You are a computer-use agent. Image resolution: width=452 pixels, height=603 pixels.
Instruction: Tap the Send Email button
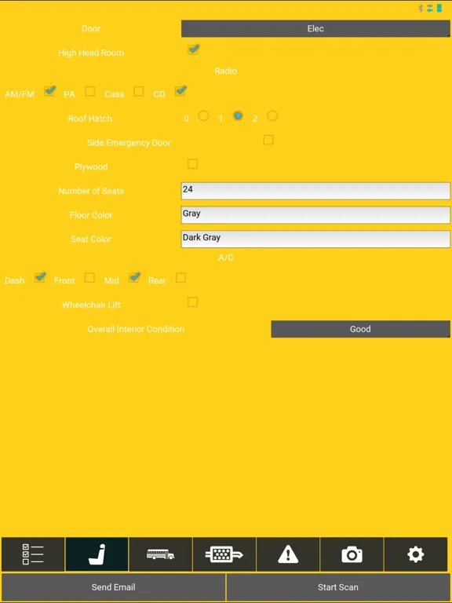click(113, 587)
